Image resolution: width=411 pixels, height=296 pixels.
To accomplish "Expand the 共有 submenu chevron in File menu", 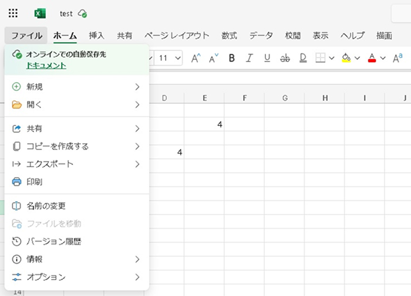I will tap(137, 128).
